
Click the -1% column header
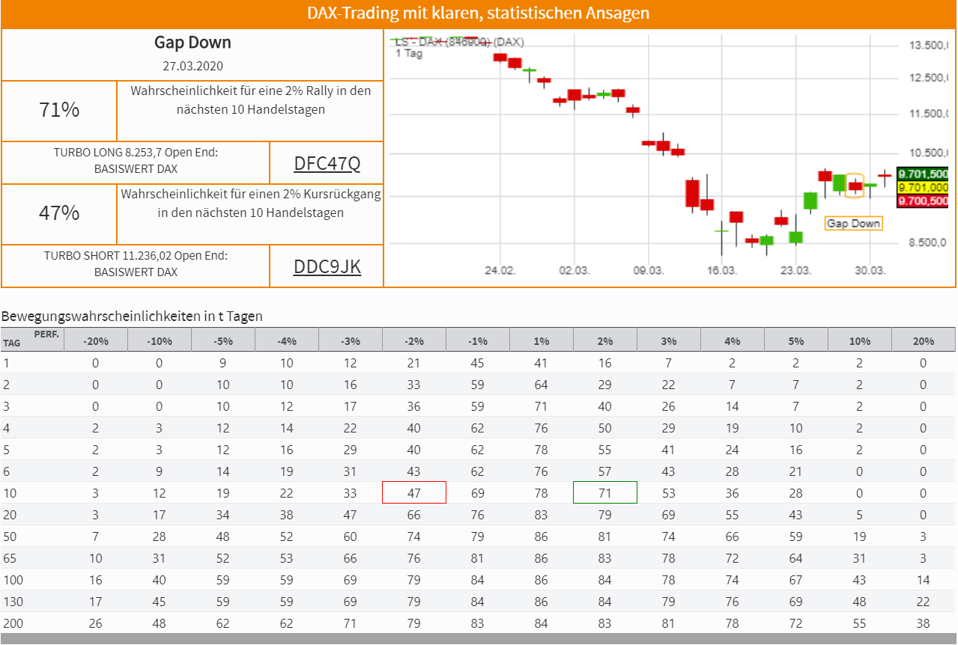(478, 340)
